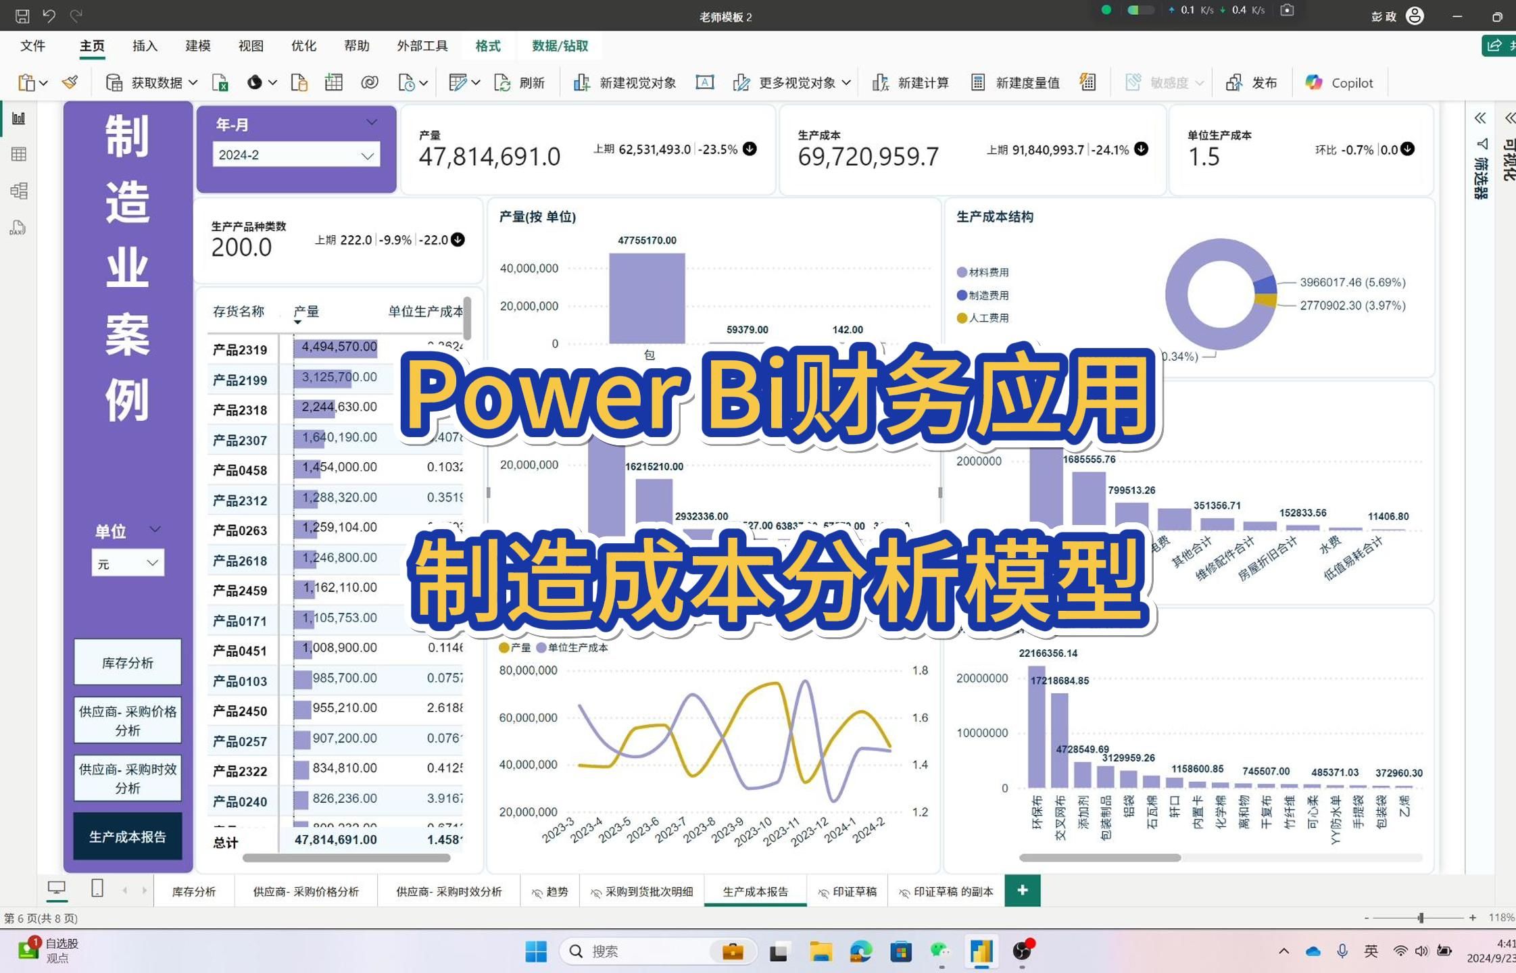Switch to the 格式 ribbon tab
1516x973 pixels.
[x=488, y=46]
